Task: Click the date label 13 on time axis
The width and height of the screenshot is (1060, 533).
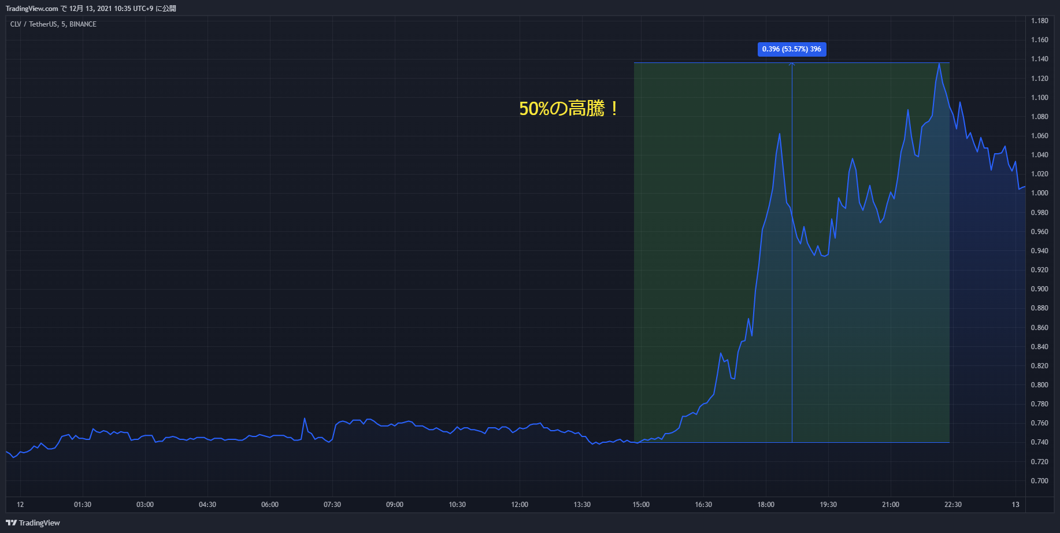Action: point(1015,505)
